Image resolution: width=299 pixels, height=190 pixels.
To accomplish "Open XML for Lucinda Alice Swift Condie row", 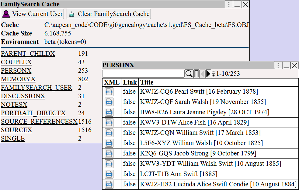I will tap(109, 184).
